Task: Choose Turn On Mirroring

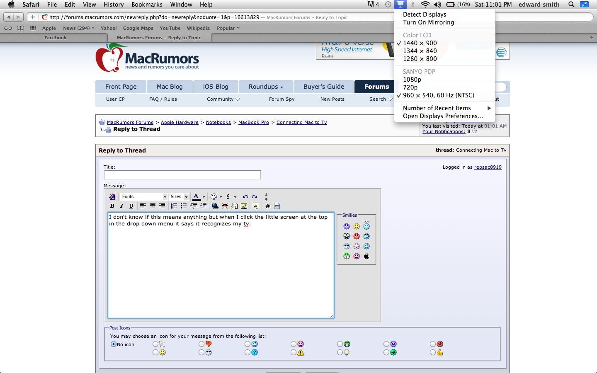Action: click(445, 22)
